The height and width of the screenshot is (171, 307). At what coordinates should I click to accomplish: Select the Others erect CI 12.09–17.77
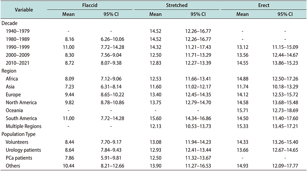tap(285, 166)
